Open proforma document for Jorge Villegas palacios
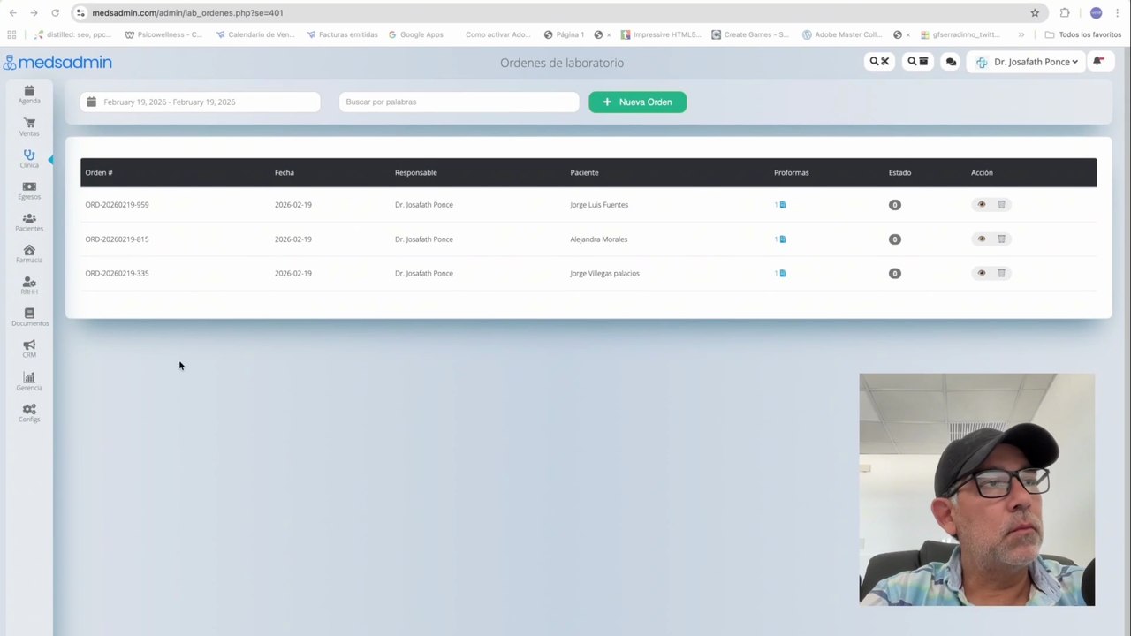The height and width of the screenshot is (636, 1131). 780,274
